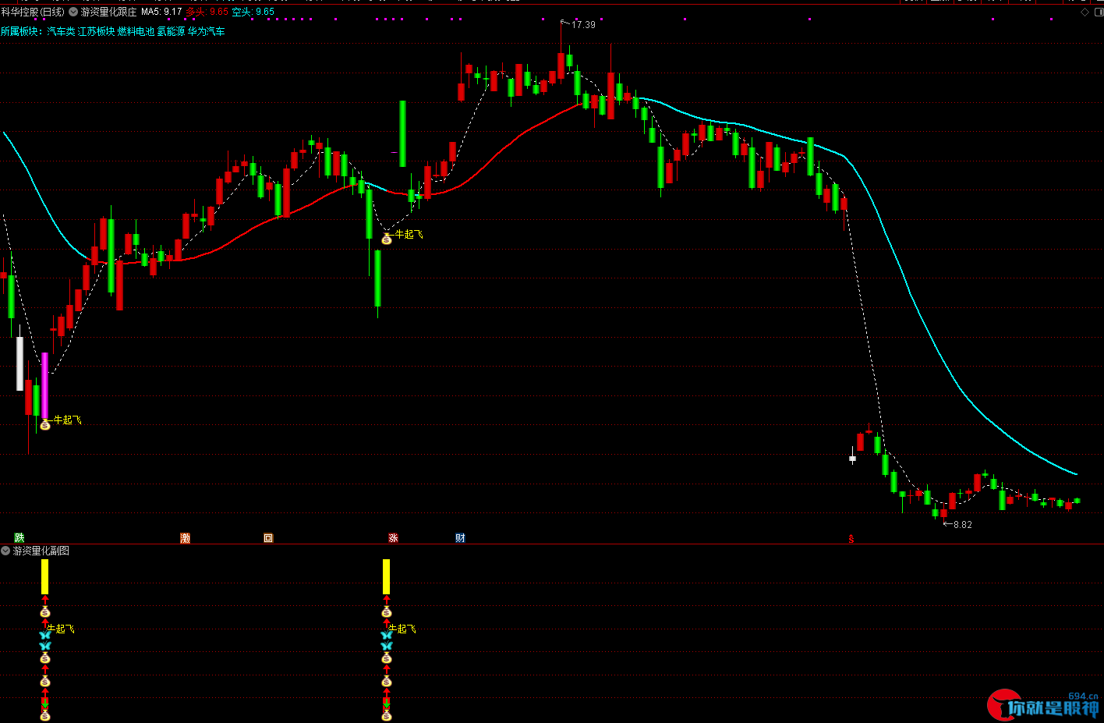
Task: Click the left yellow bar in sub-chart
Action: 45,576
